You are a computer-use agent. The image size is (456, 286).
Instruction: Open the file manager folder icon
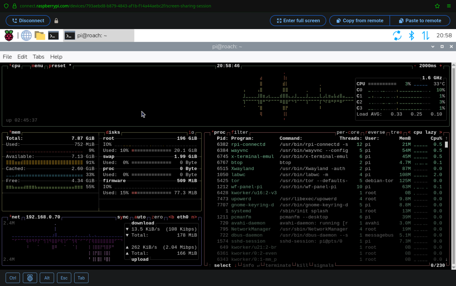tap(40, 36)
